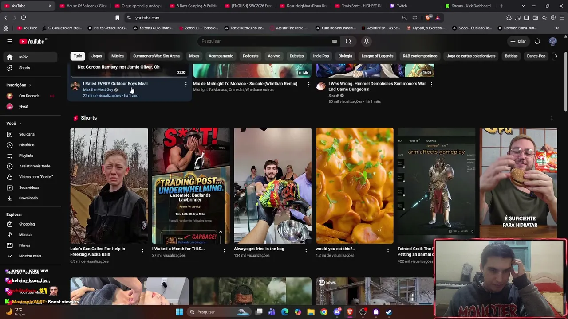This screenshot has height=319, width=568.
Task: Open Discord from the Windows taskbar
Action: (337, 312)
